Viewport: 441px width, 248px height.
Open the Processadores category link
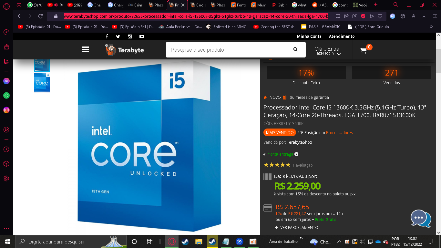[x=339, y=133]
